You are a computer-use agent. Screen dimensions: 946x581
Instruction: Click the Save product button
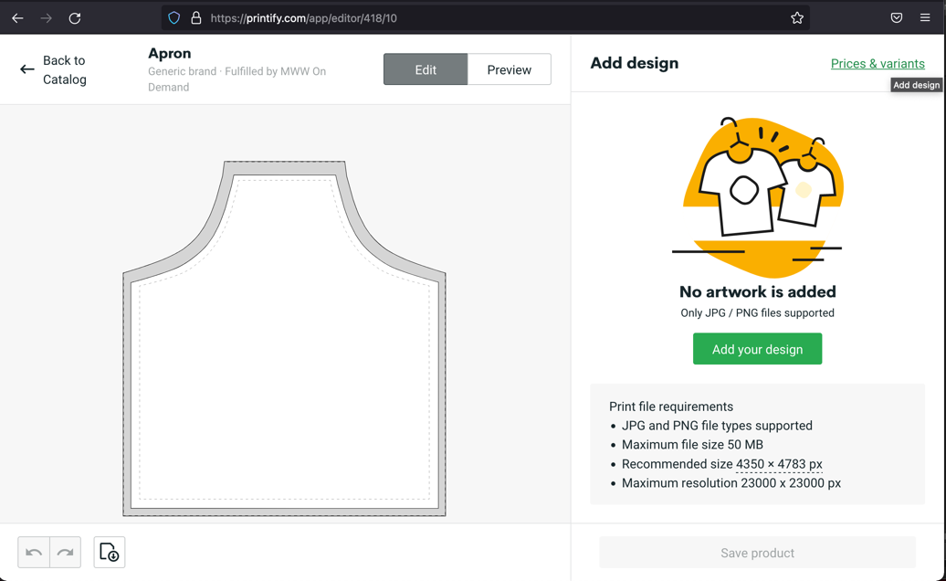tap(757, 553)
